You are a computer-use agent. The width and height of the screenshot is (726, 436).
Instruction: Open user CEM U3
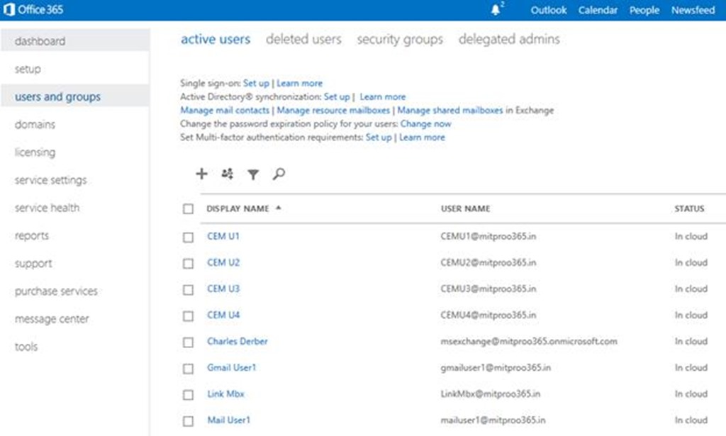tap(223, 289)
